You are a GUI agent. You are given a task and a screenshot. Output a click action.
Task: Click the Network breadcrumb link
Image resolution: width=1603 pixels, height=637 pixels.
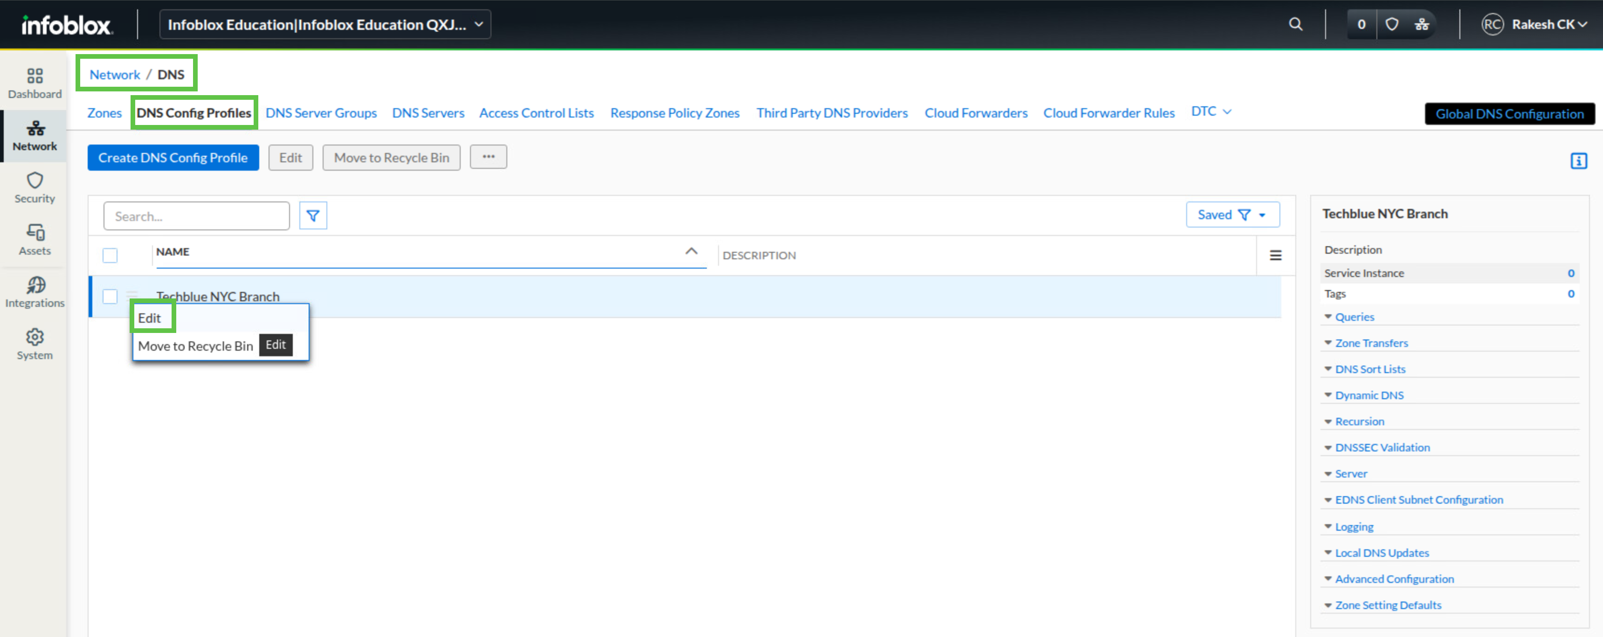(x=115, y=74)
